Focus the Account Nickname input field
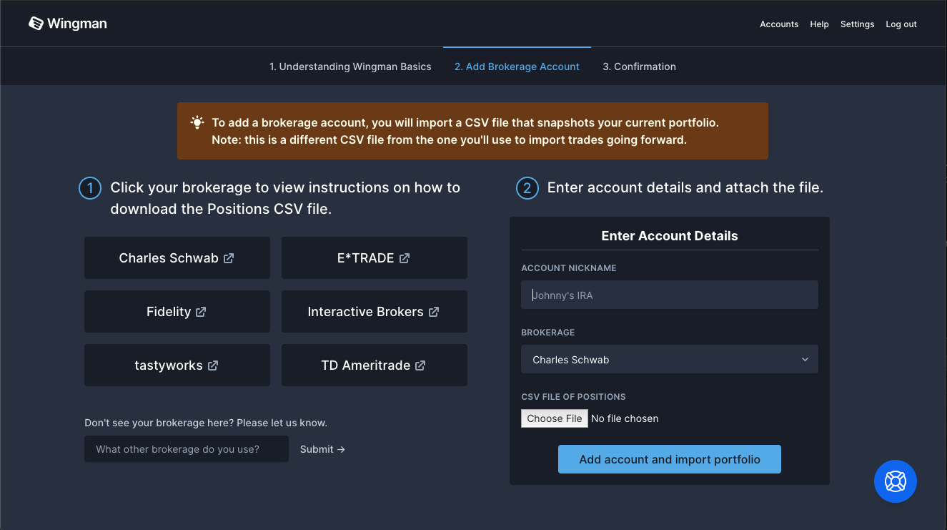The image size is (947, 530). 670,295
